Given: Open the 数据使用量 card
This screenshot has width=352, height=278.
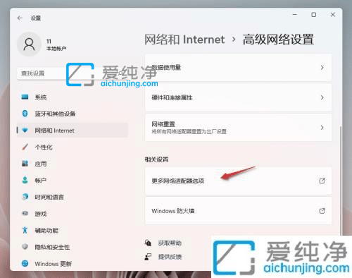Looking at the screenshot, I should click(x=239, y=68).
